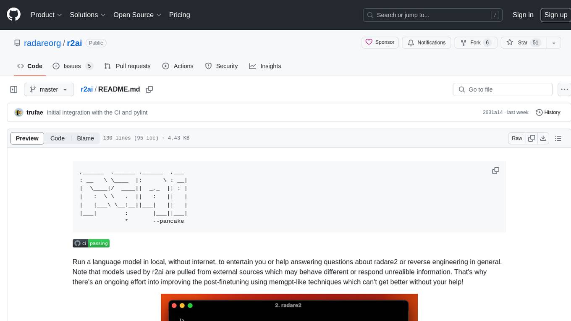Open the GitHub homepage logo
571x321 pixels.
coord(13,15)
